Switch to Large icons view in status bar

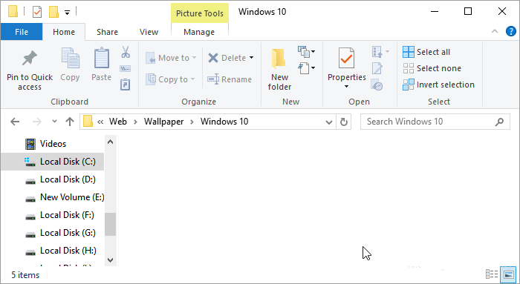(x=508, y=274)
